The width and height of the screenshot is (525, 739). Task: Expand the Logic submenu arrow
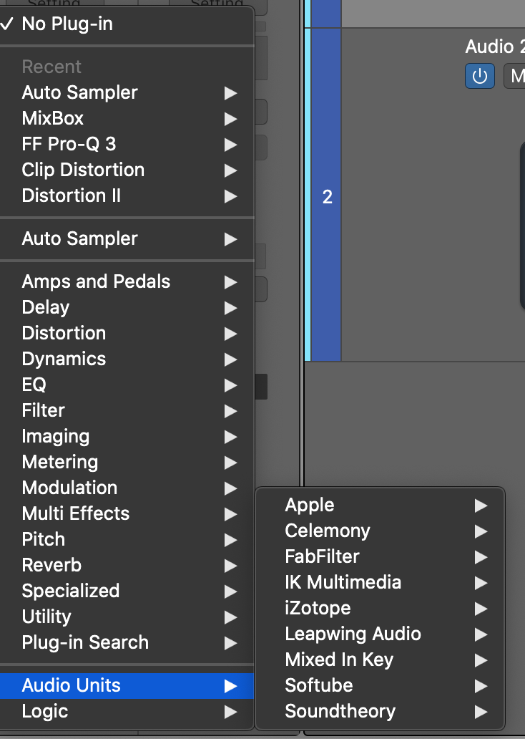click(x=230, y=712)
